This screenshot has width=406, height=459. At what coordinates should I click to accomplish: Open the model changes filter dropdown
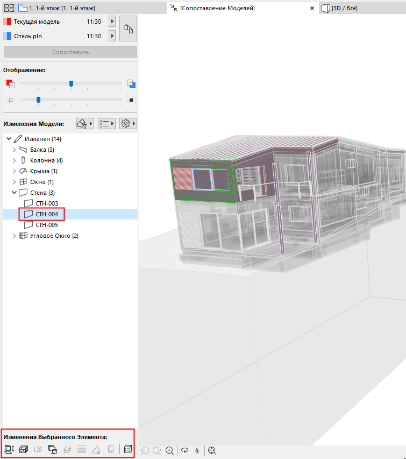click(x=85, y=124)
